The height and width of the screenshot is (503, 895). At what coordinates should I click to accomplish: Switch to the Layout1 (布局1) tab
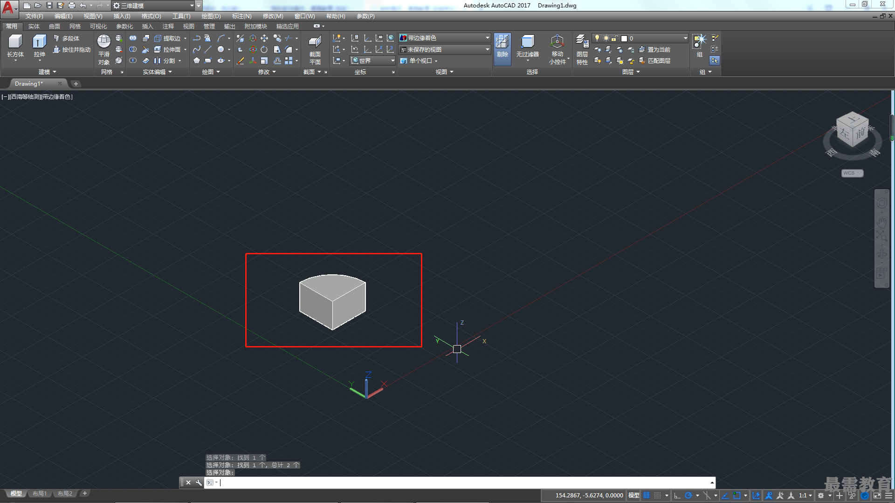click(x=39, y=494)
